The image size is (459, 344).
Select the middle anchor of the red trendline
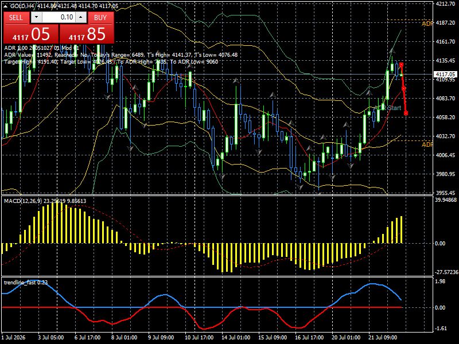(404, 89)
